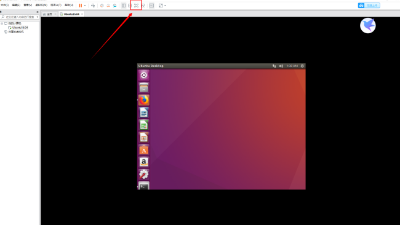Open the 虚拟机(M) menu
The height and width of the screenshot is (225, 400).
coord(41,5)
